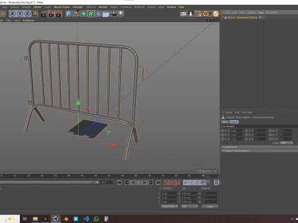This screenshot has width=298, height=223.
Task: Add a Floor environment object
Action: pyautogui.click(x=106, y=14)
